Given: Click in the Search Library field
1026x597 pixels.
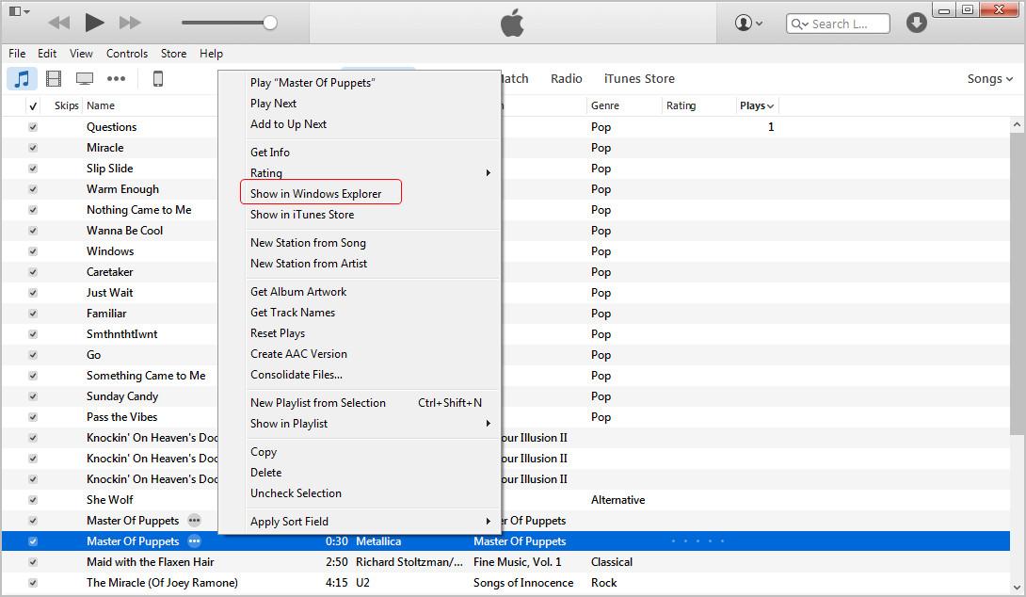Looking at the screenshot, I should coord(838,24).
